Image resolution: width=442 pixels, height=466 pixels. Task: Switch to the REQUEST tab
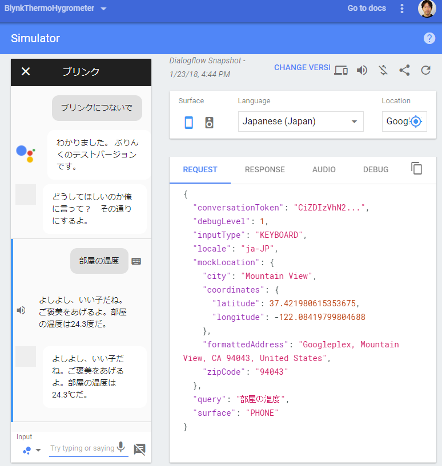[x=200, y=170]
